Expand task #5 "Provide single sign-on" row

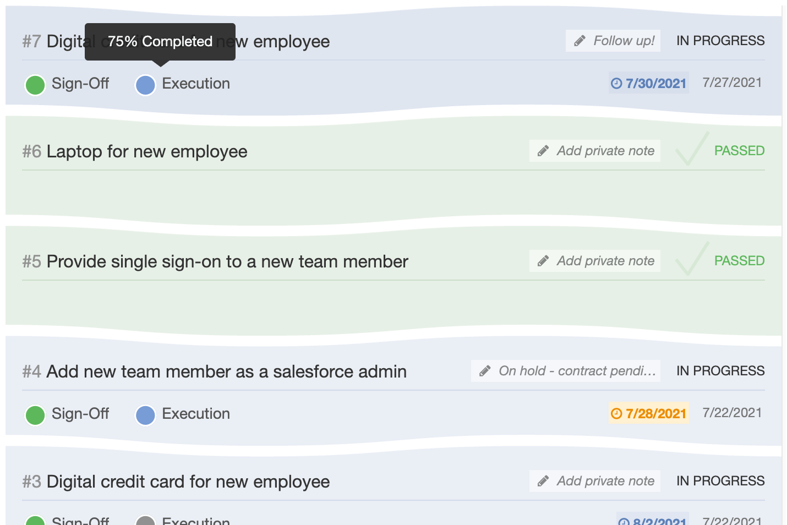(x=227, y=261)
